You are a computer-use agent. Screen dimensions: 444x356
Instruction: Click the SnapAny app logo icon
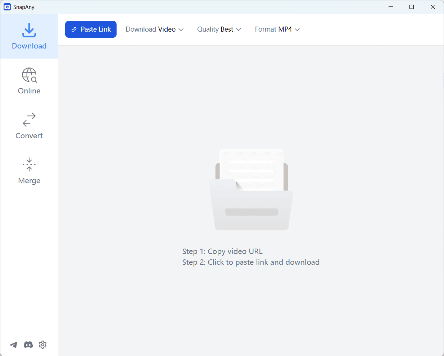(x=7, y=7)
